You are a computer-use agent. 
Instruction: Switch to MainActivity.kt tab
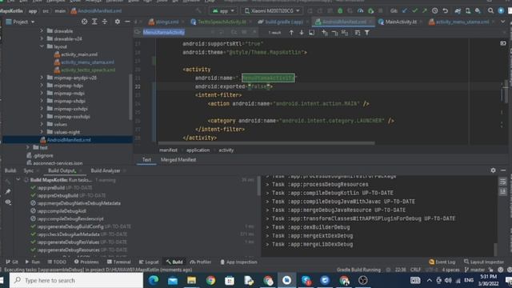click(400, 22)
